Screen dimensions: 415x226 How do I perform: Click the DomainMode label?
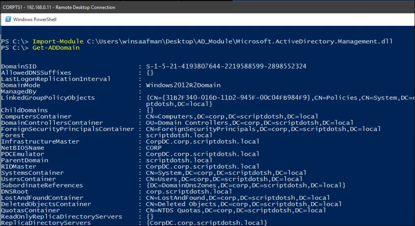21,85
